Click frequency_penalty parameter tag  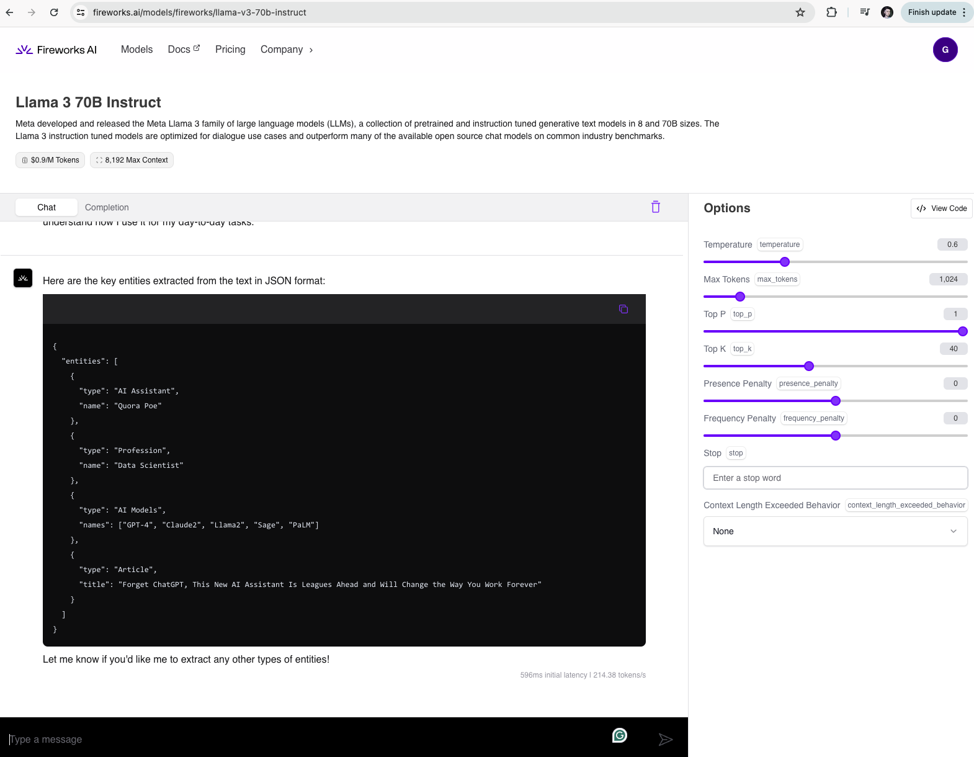coord(814,418)
